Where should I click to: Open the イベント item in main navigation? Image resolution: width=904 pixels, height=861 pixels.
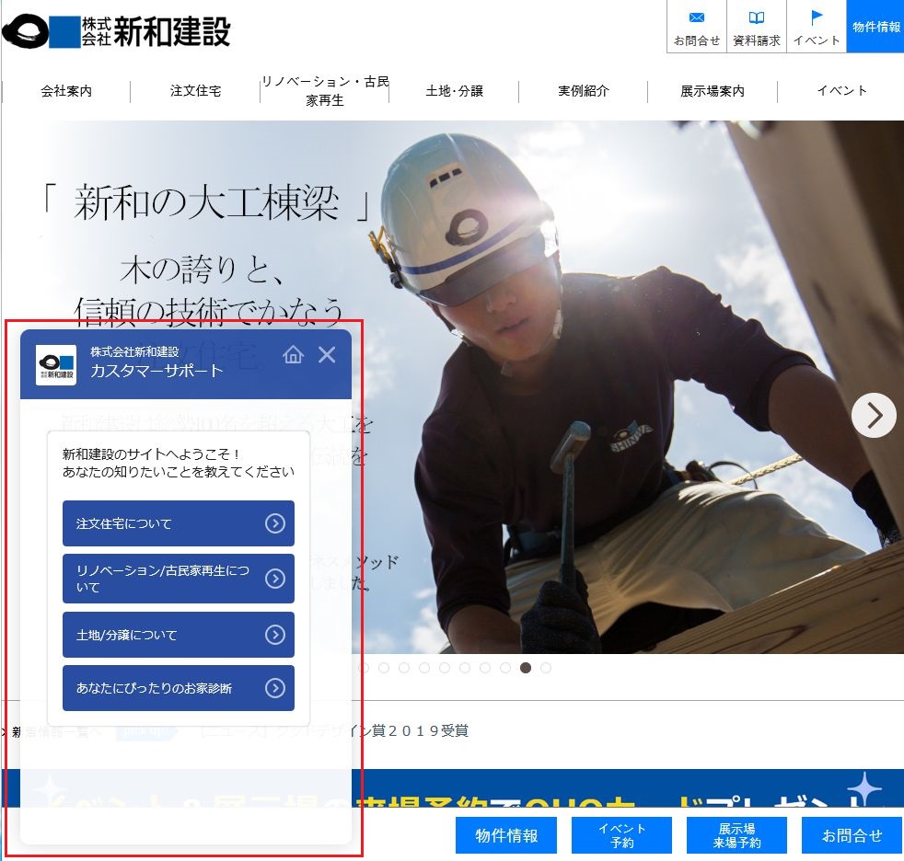[841, 91]
